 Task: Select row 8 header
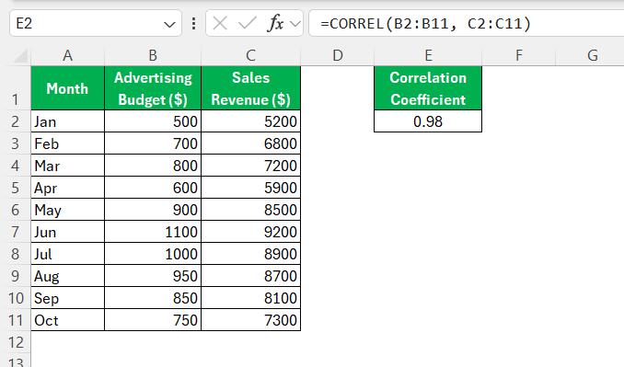(x=15, y=254)
